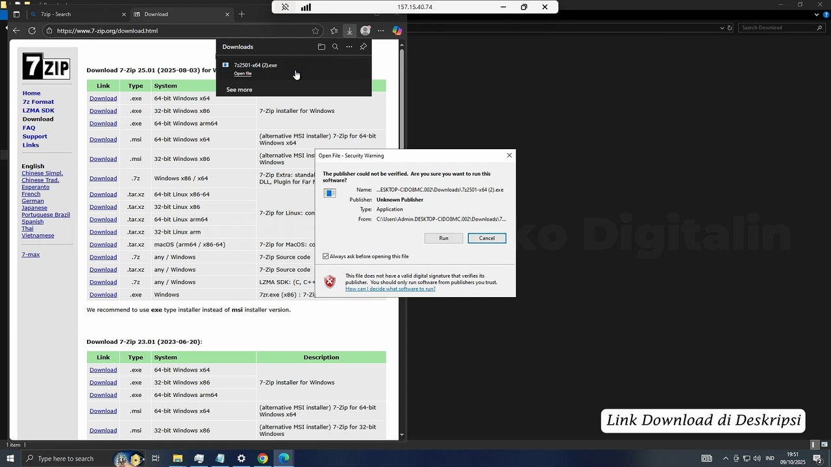Image resolution: width=831 pixels, height=467 pixels.
Task: Download macOS (arm64 / x86-64) .tar.xz
Action: coord(103,245)
